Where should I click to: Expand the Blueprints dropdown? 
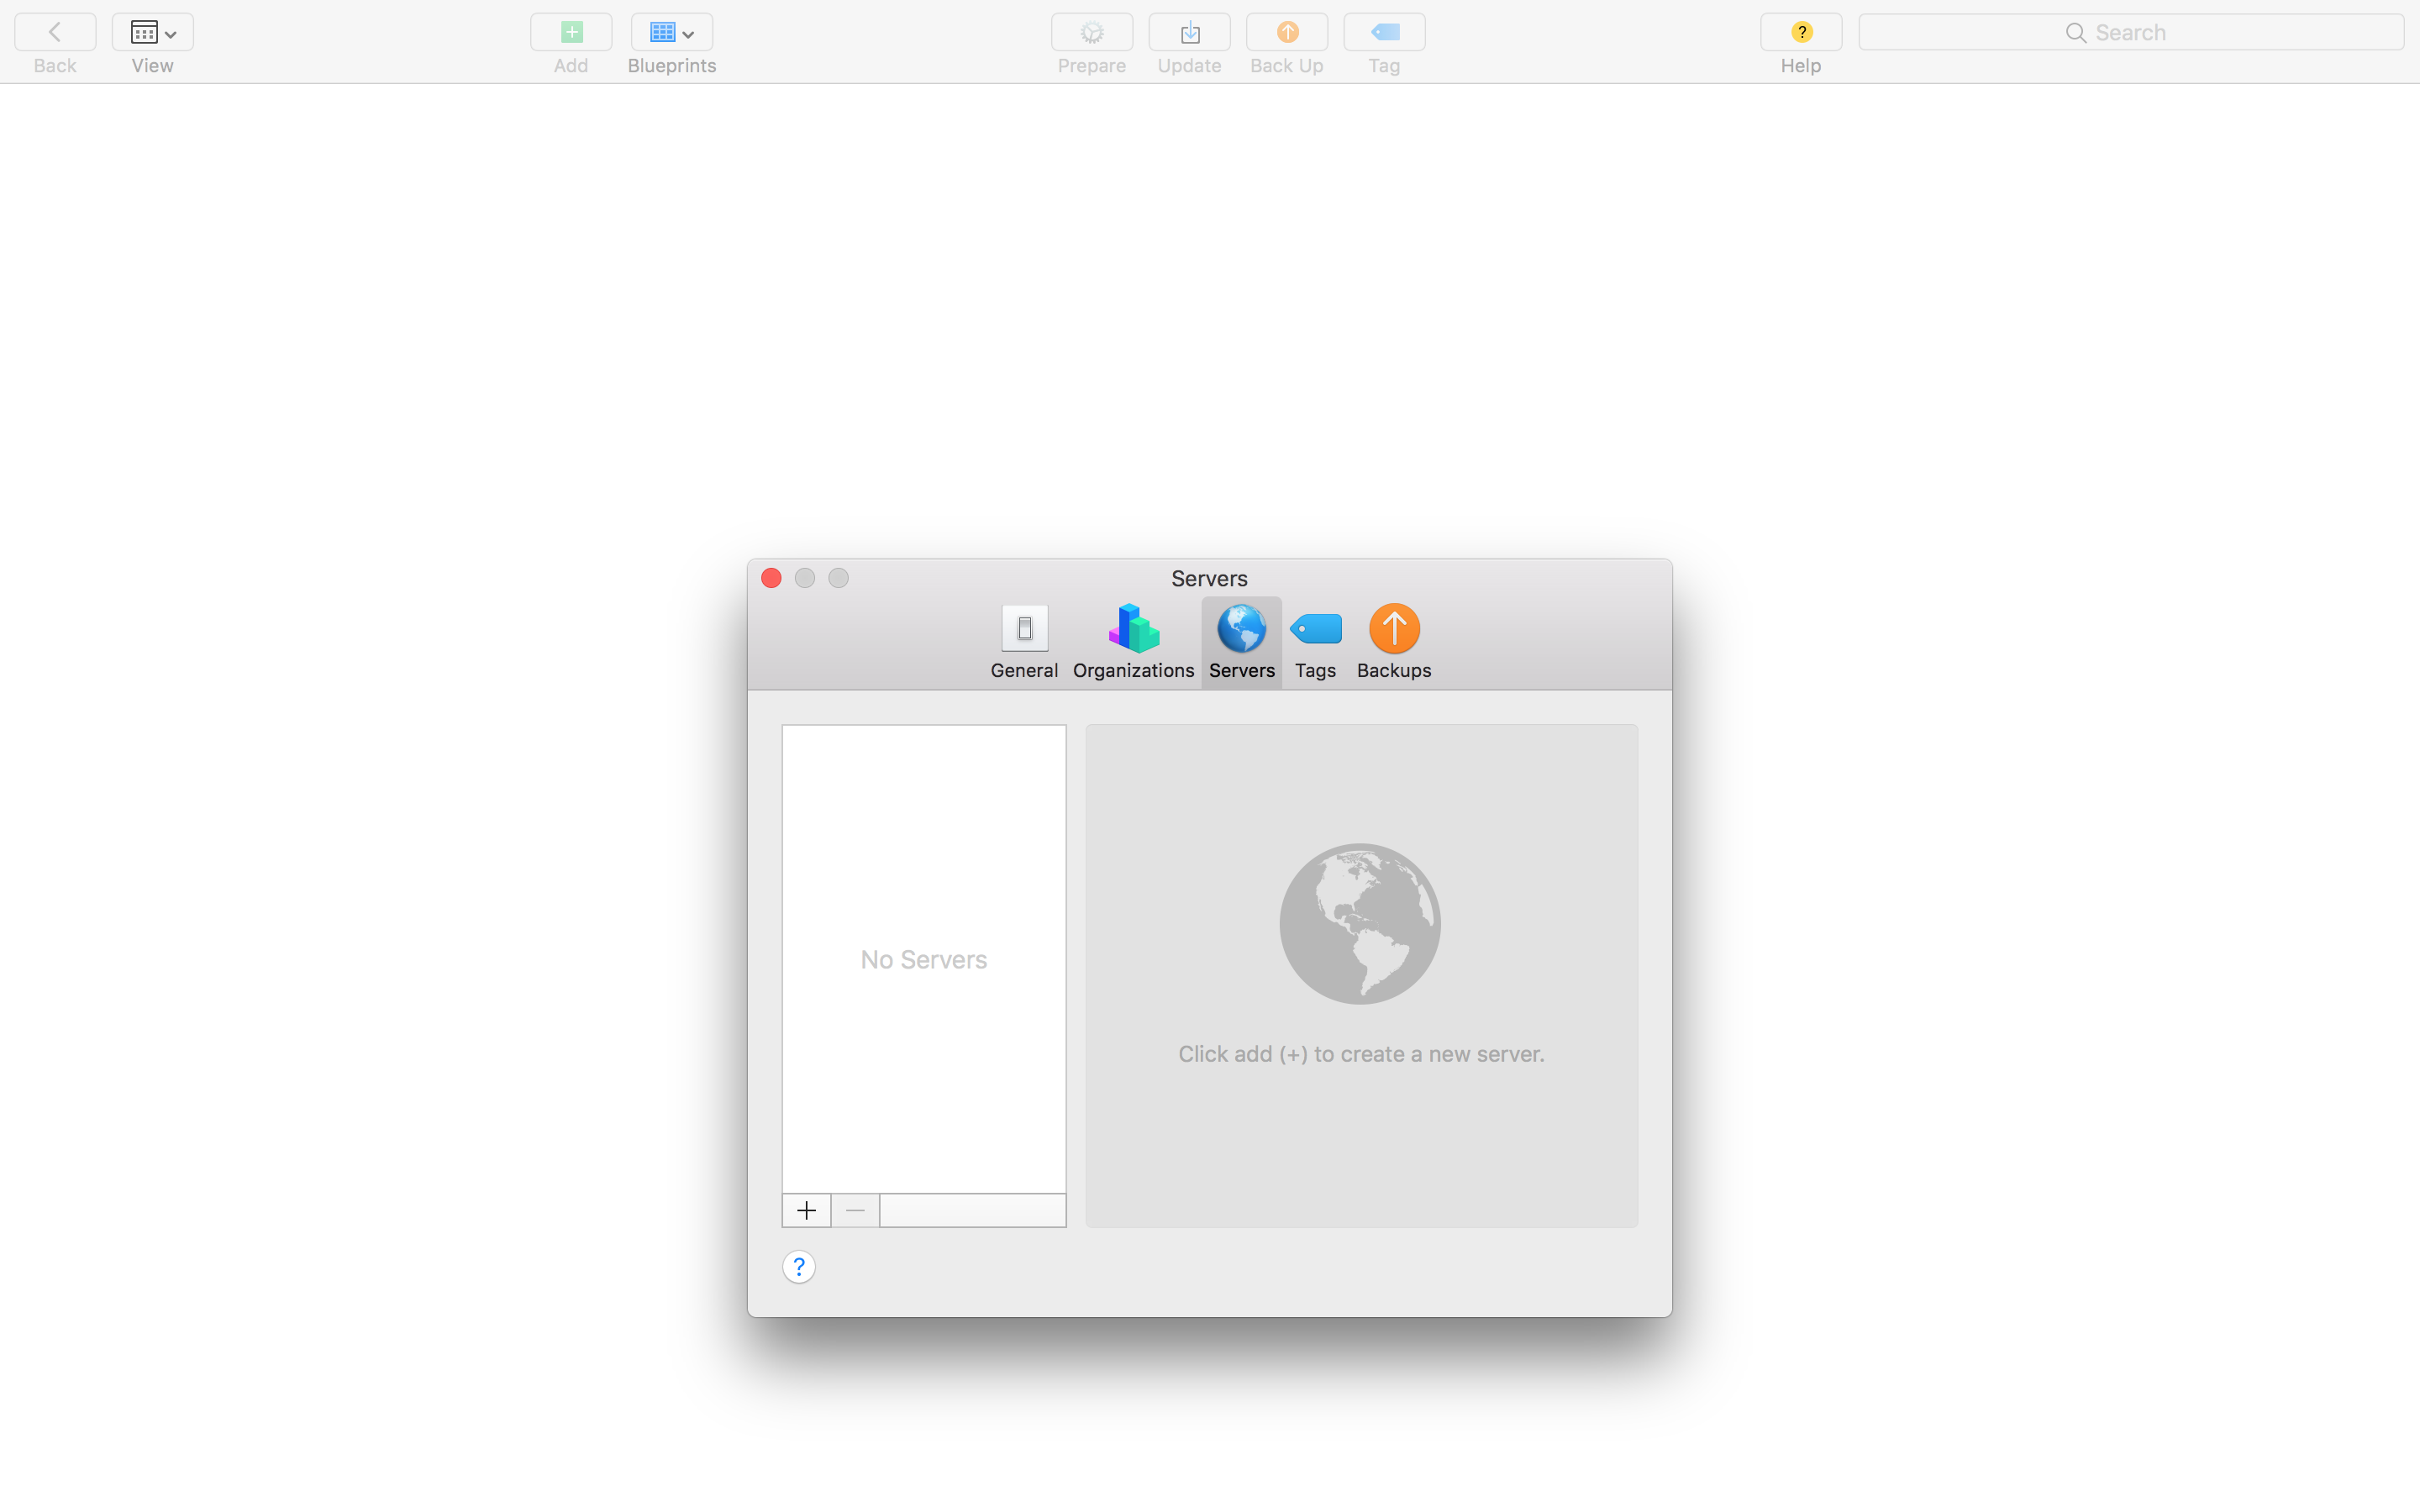click(671, 33)
